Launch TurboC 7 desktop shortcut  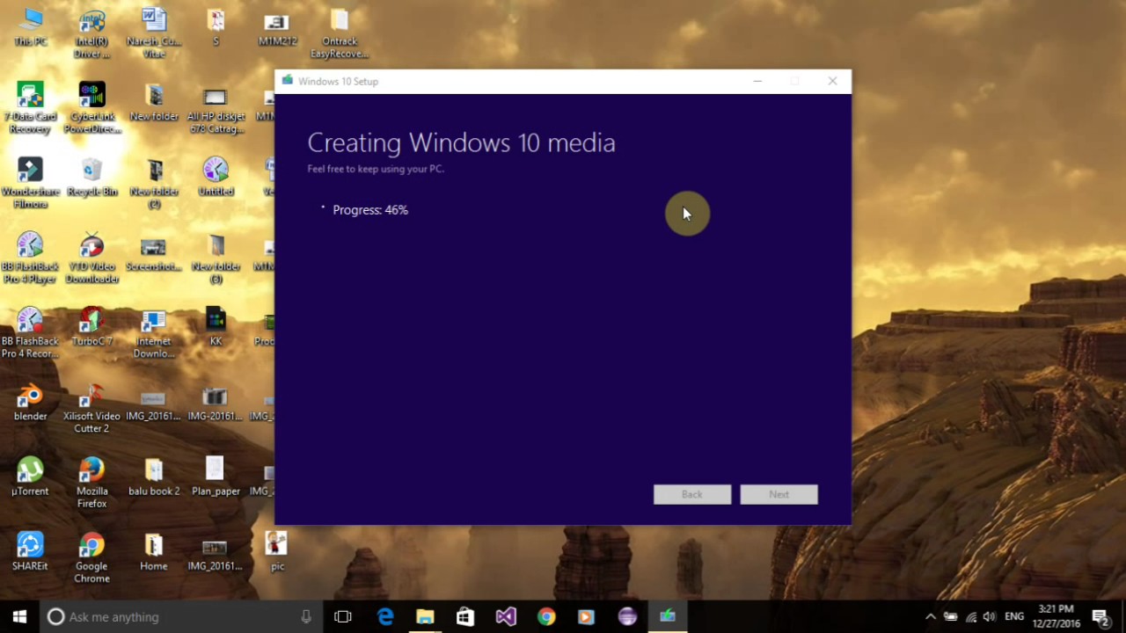click(x=92, y=326)
